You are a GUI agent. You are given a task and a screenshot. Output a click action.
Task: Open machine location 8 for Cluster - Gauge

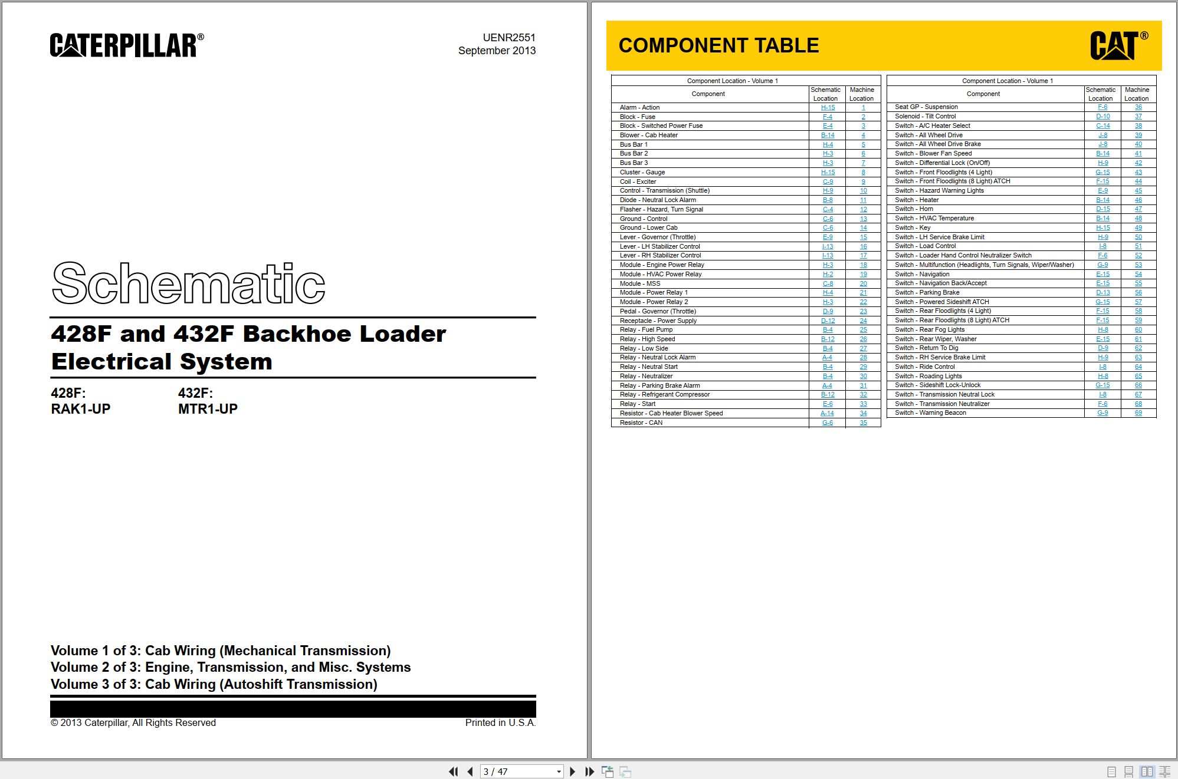863,172
